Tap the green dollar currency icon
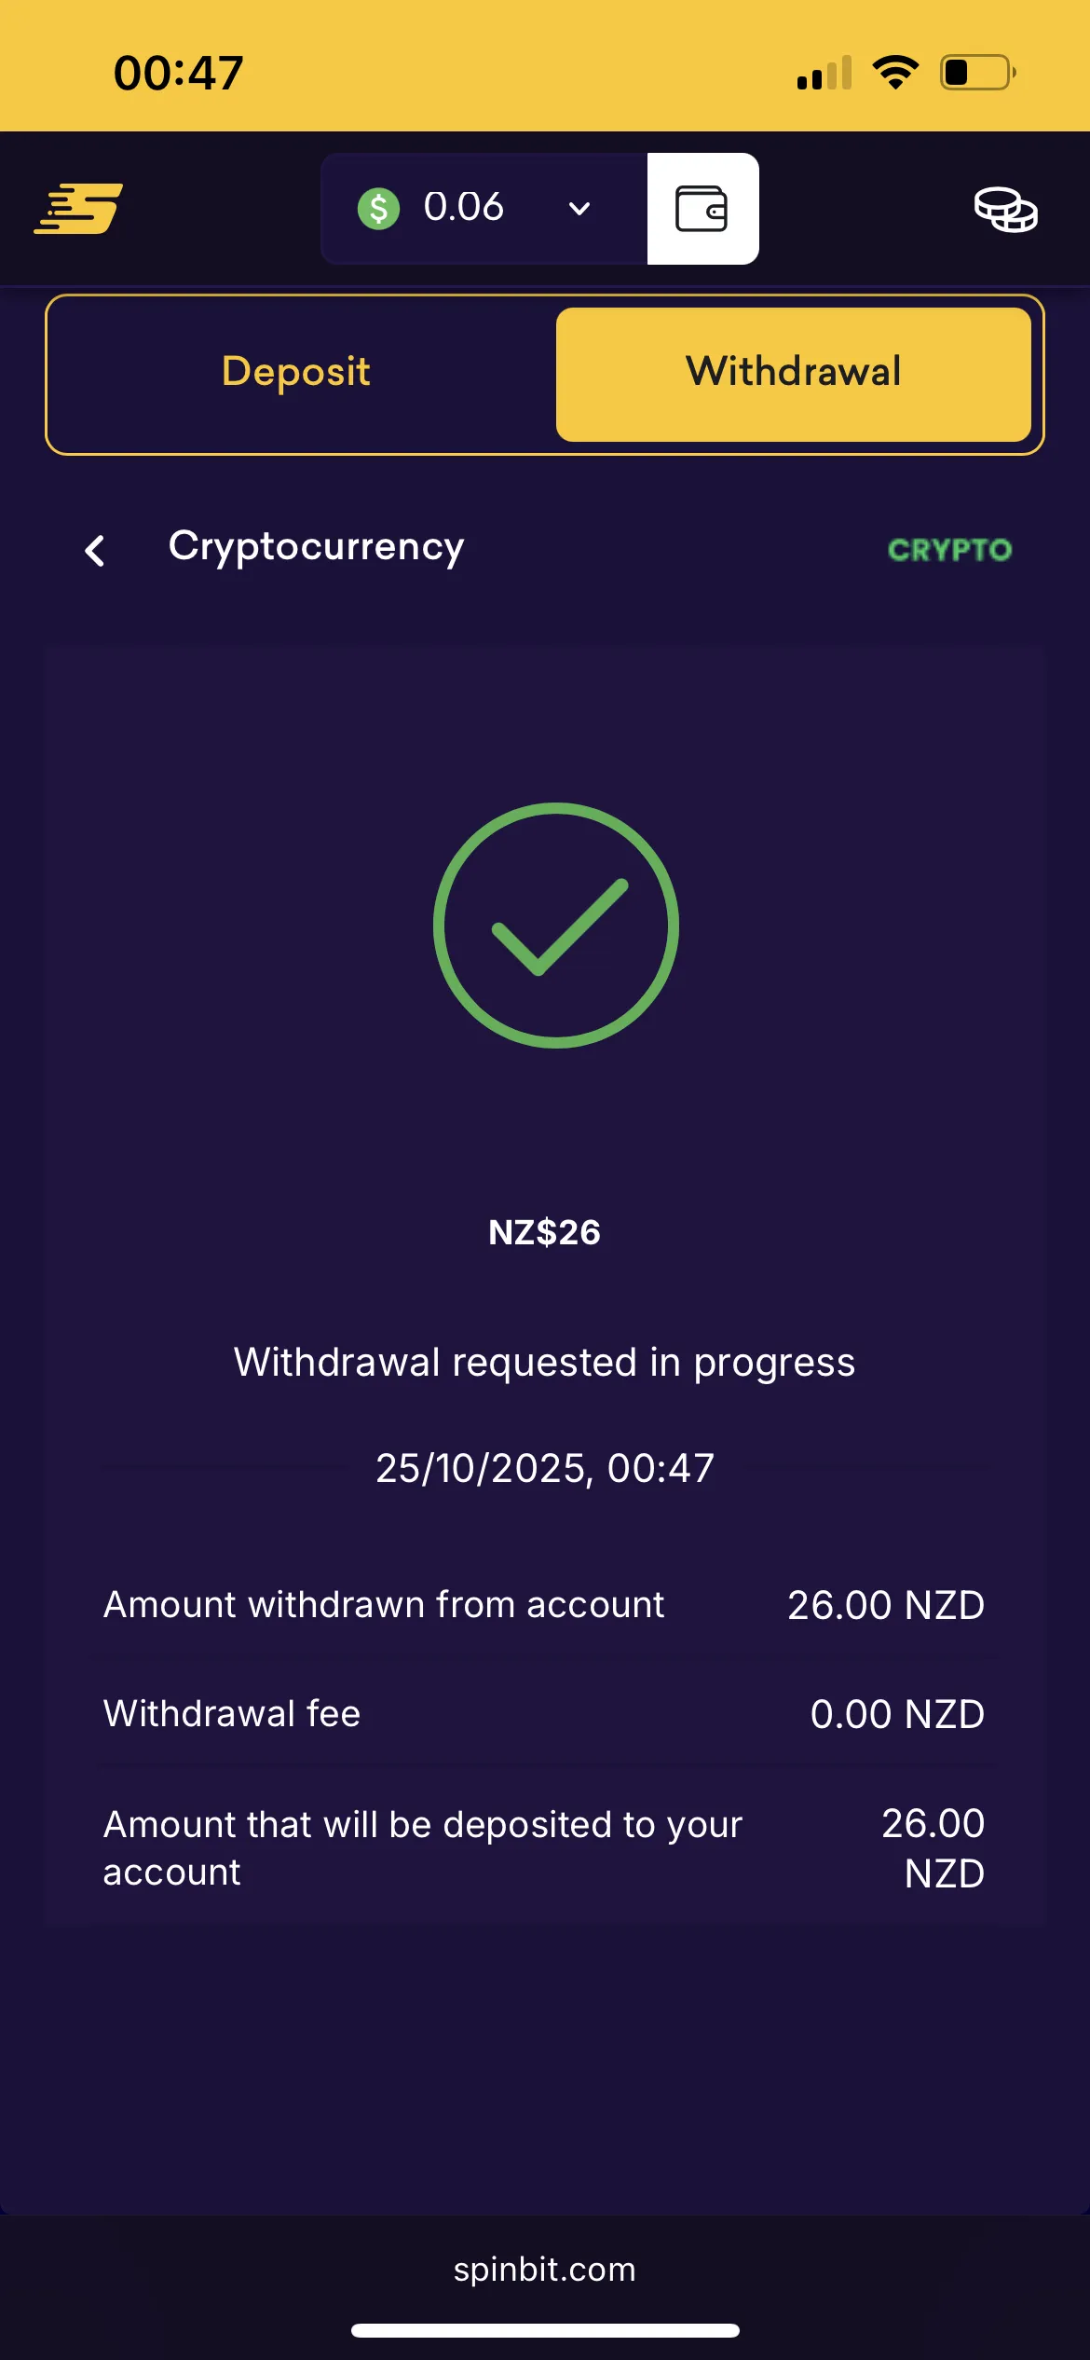This screenshot has height=2360, width=1090. pos(378,208)
